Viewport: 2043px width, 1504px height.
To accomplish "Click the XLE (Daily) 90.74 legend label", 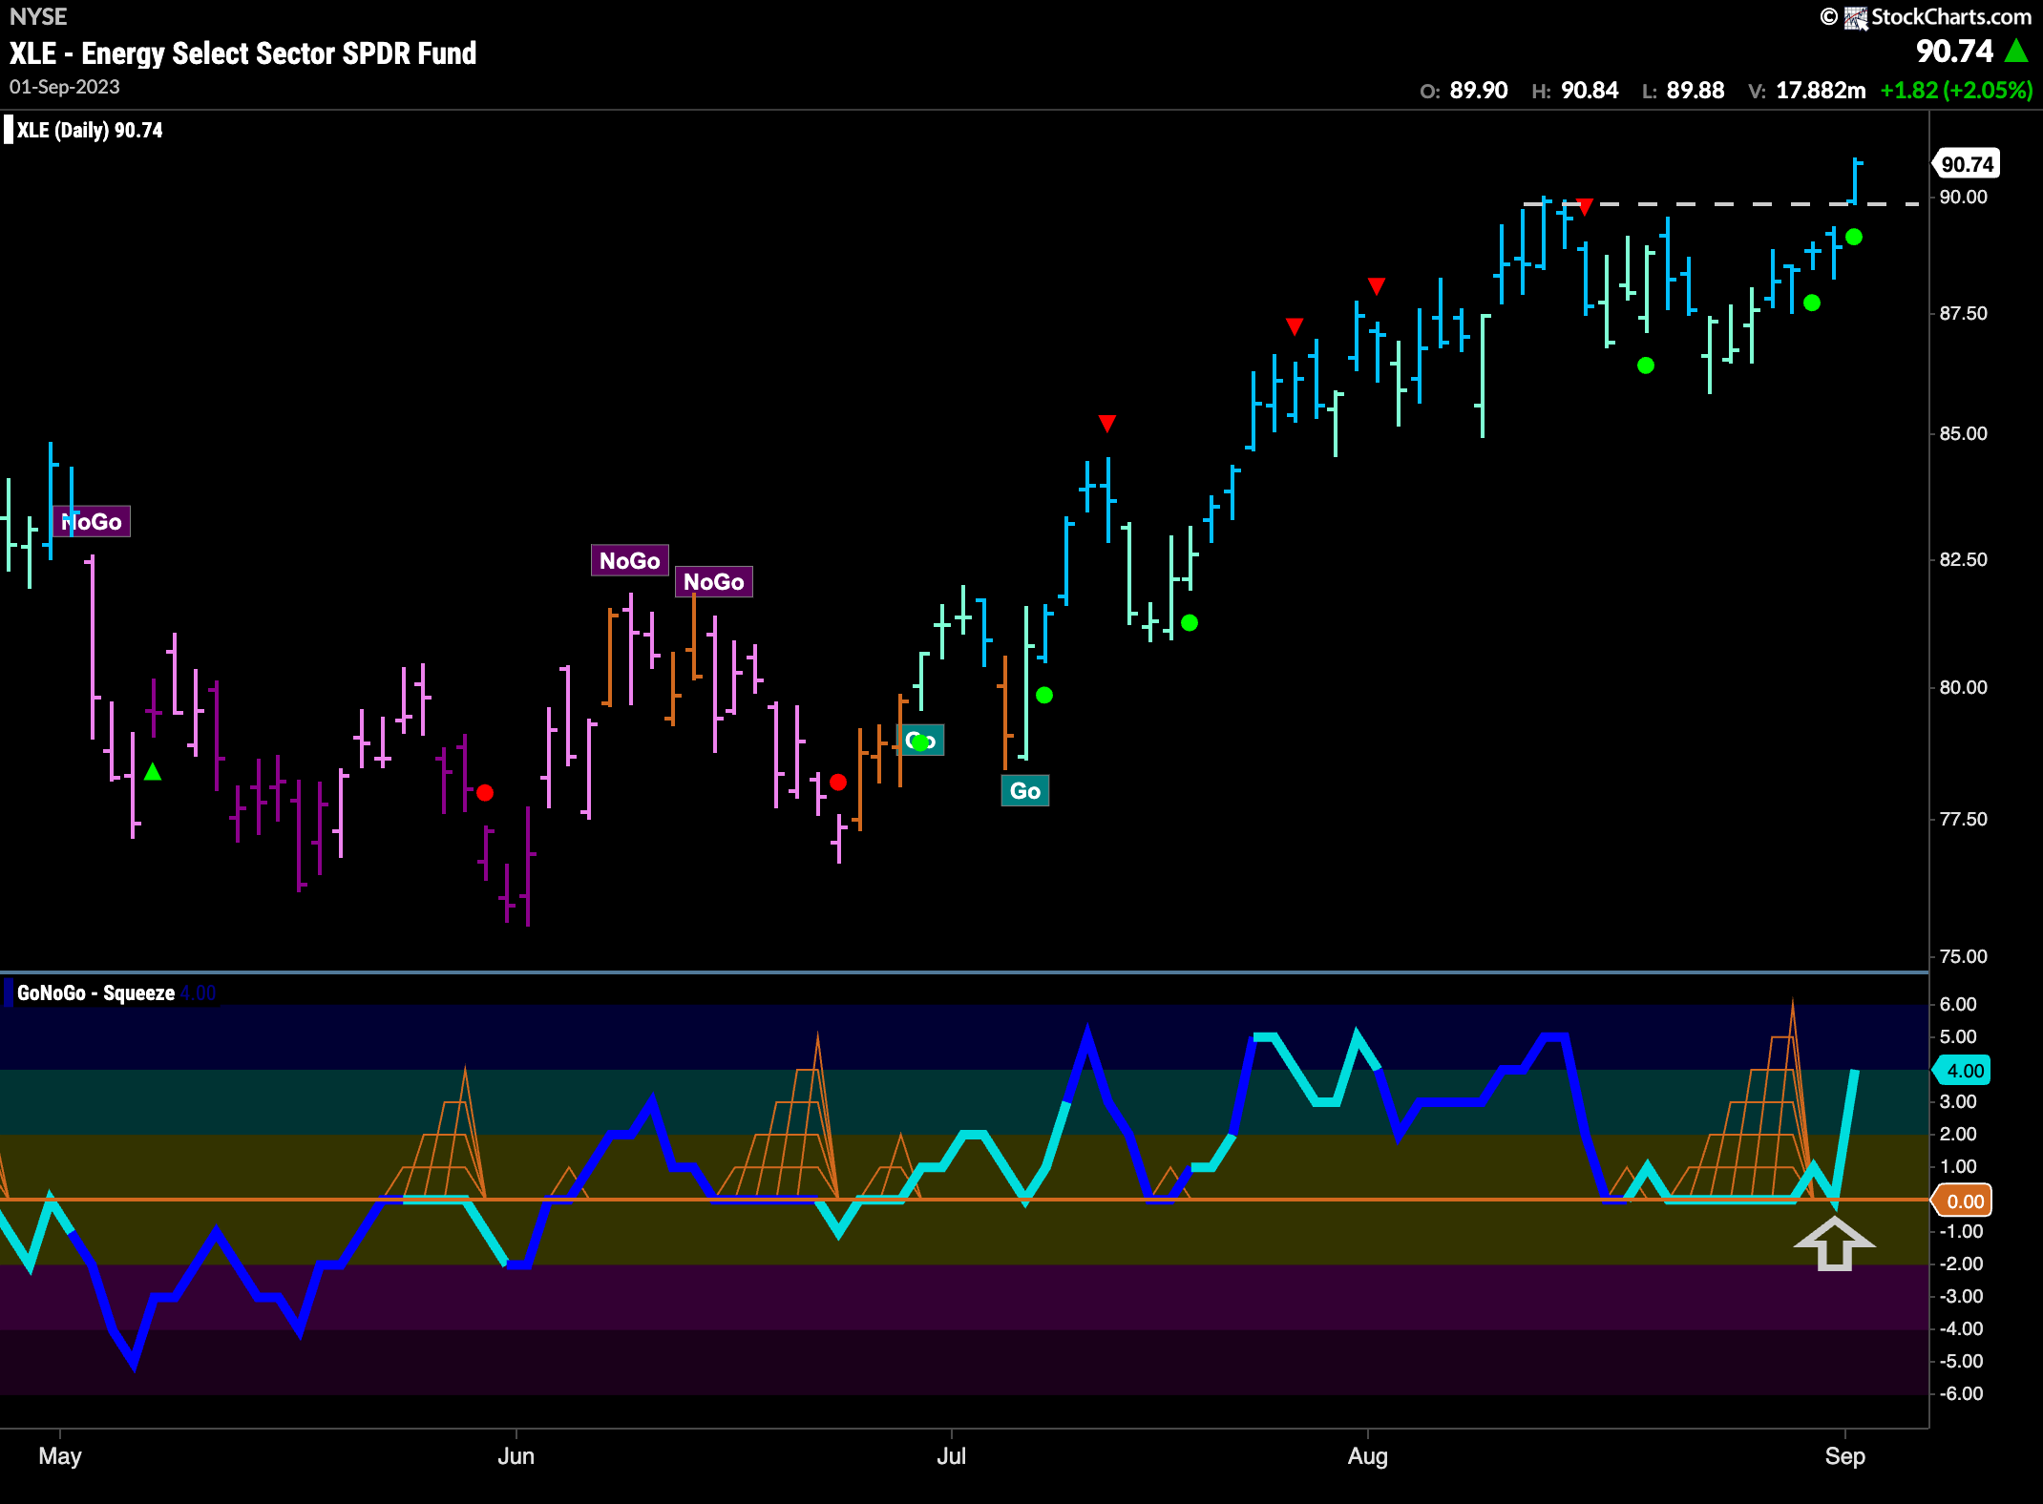I will (x=90, y=131).
